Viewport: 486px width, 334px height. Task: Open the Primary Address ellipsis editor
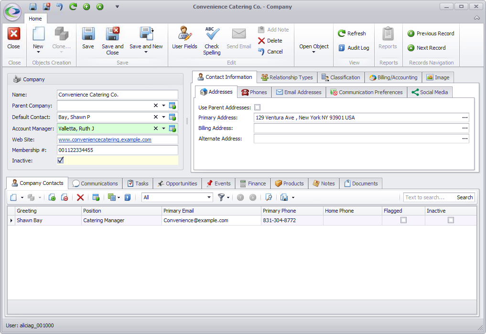(x=464, y=118)
